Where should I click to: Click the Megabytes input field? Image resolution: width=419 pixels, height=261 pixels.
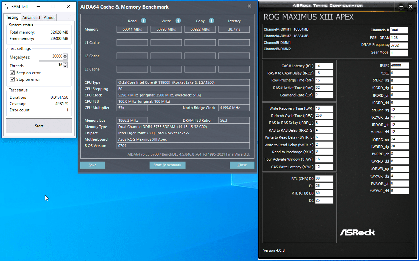[51, 57]
